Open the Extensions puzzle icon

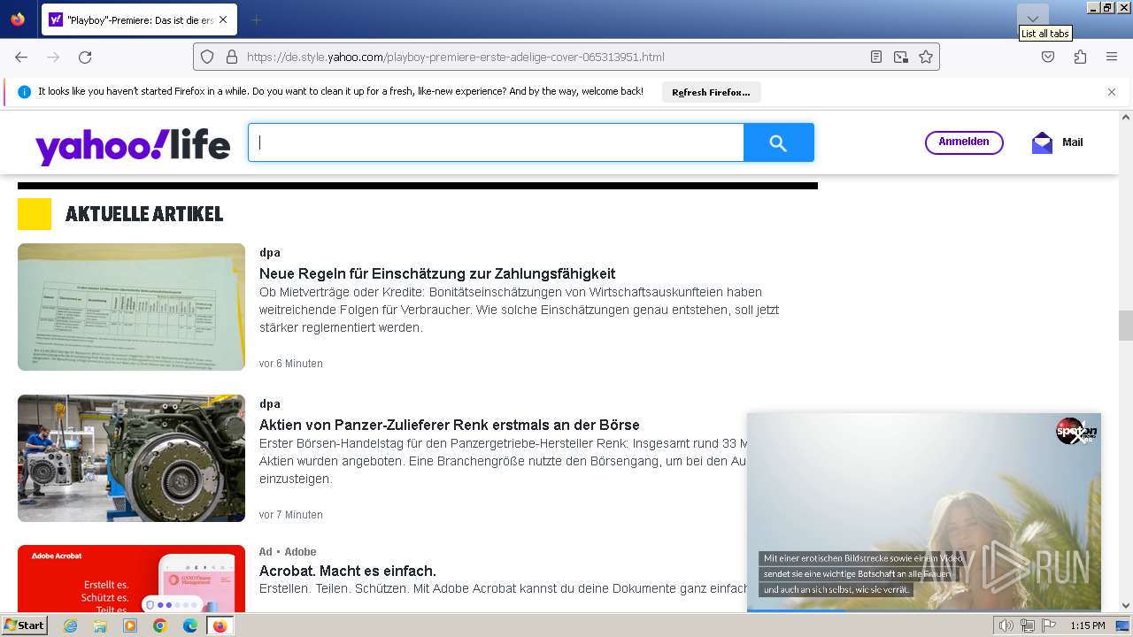point(1080,57)
